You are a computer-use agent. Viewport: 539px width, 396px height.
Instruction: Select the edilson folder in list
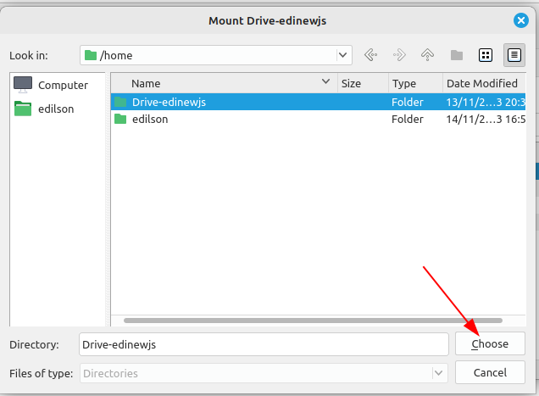click(x=150, y=120)
